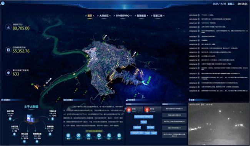Go to the 智慧工地 tab

158,16
